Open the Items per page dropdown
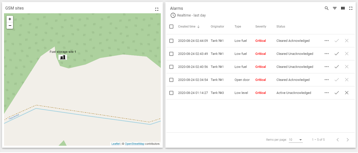 pyautogui.click(x=296, y=140)
